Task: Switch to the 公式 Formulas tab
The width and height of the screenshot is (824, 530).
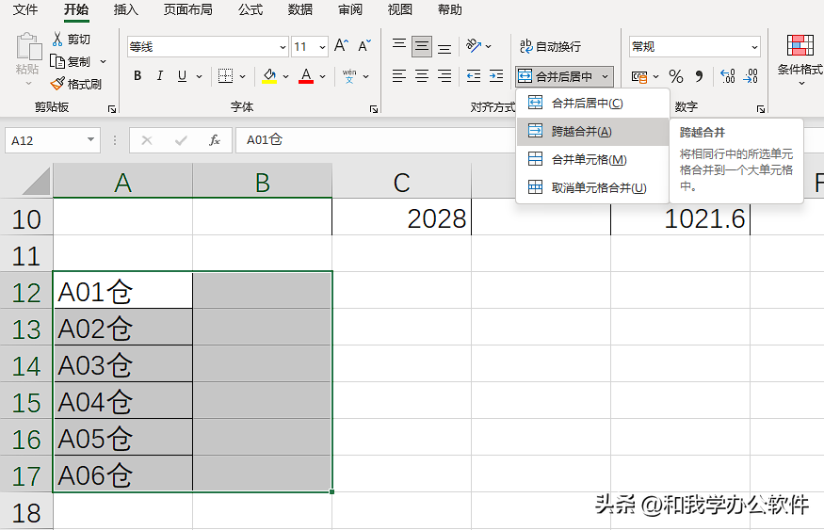Action: 250,9
